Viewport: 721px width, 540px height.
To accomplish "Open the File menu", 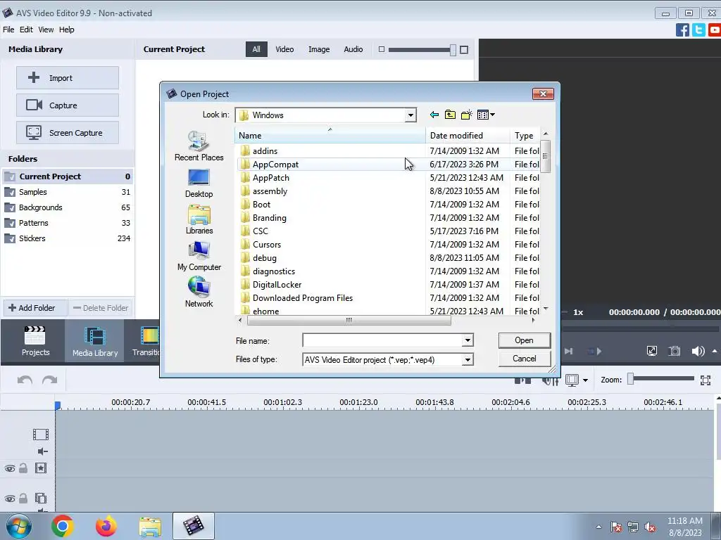I will point(8,30).
